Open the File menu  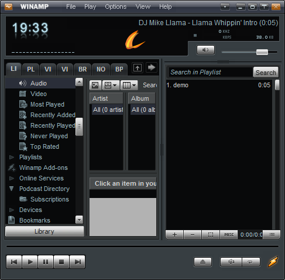point(71,6)
